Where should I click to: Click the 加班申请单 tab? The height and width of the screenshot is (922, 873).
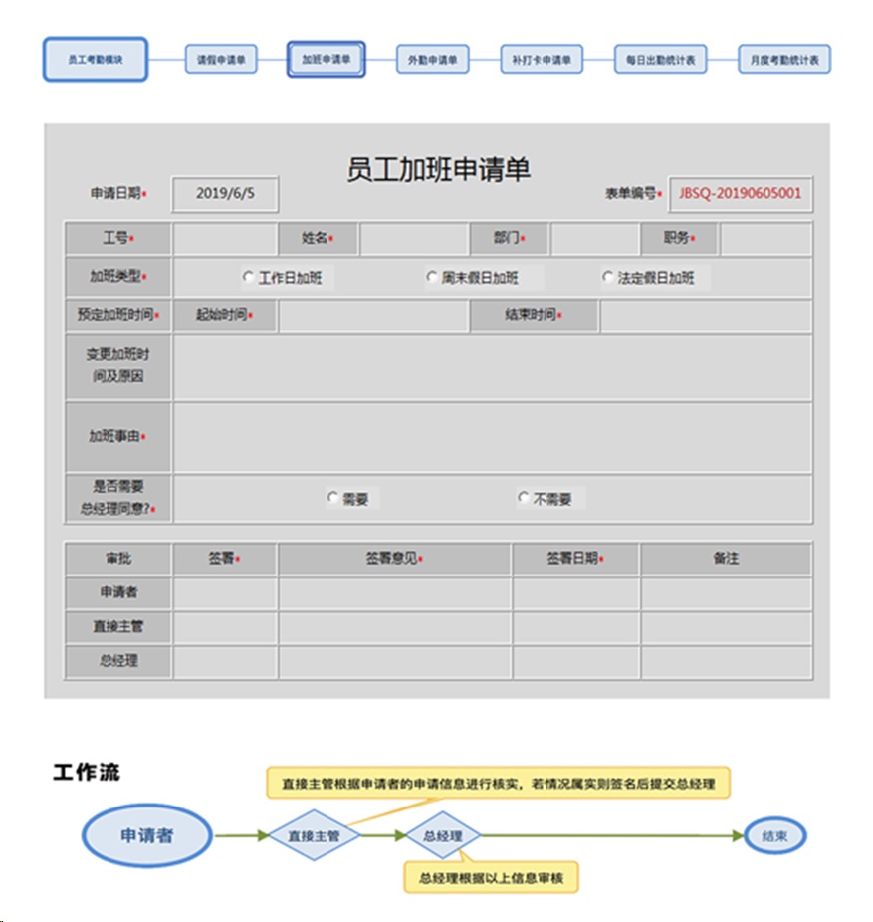coord(327,59)
